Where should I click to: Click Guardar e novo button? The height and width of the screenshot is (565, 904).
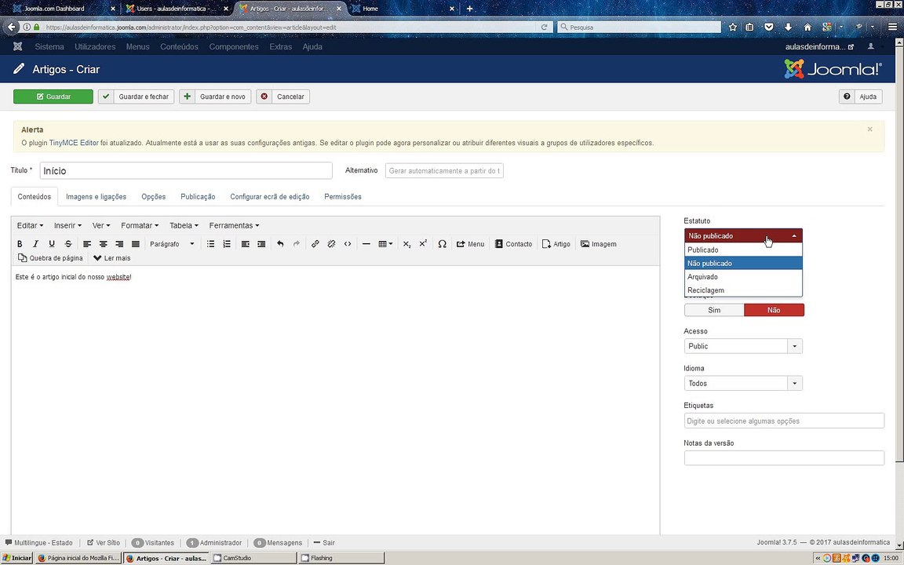[x=215, y=97]
